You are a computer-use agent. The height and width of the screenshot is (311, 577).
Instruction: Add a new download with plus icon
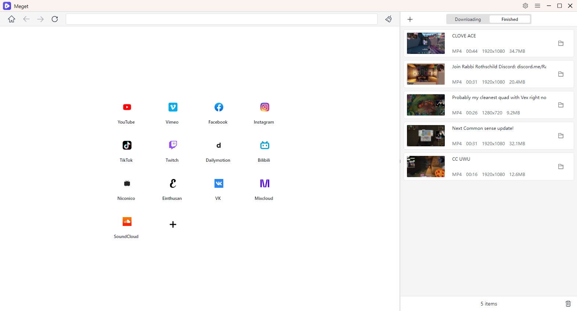[x=410, y=19]
